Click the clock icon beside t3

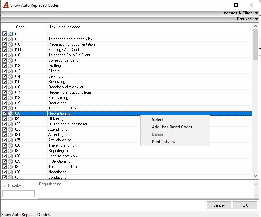tap(10, 167)
